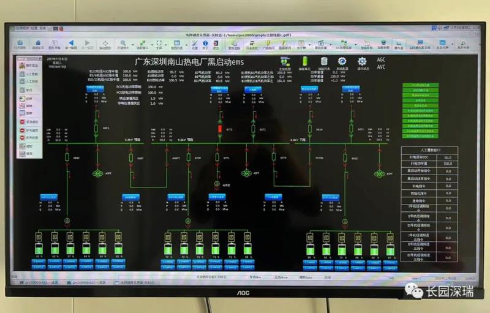Screen dimensions: 490x313
Task: Click the blue info (关于) icon
Action: pos(206,44)
